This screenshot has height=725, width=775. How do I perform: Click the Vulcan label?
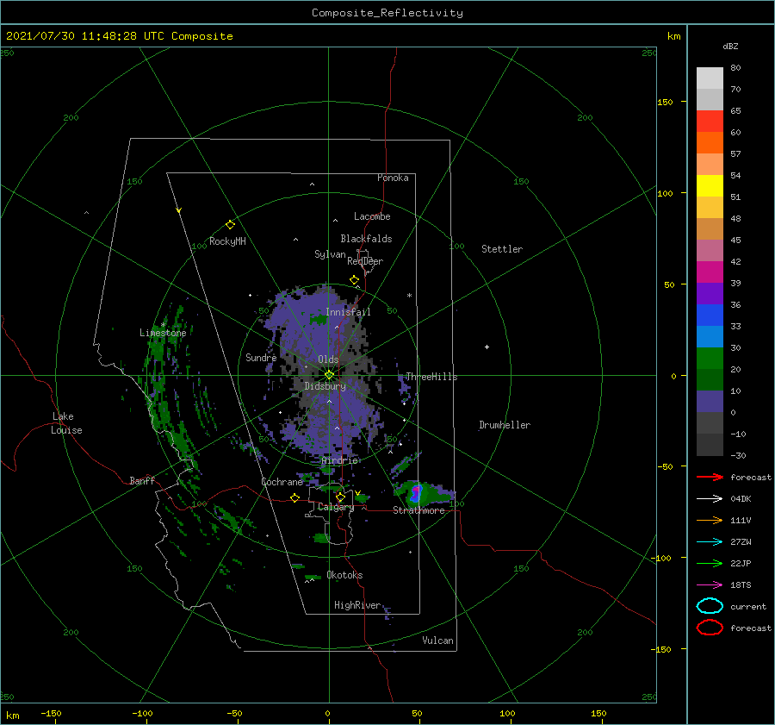pos(438,641)
